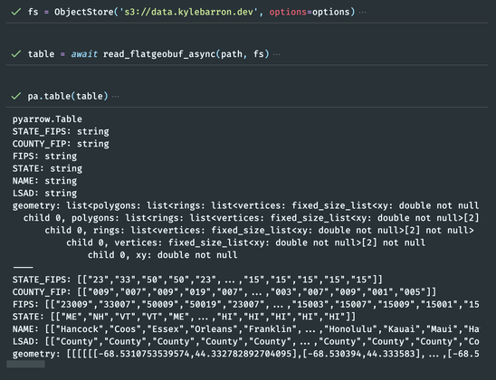Click the geometry: list<polygons schema line
The height and width of the screenshot is (380, 496).
[x=245, y=205]
